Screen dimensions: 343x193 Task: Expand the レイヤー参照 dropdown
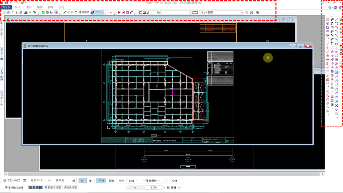point(242,13)
